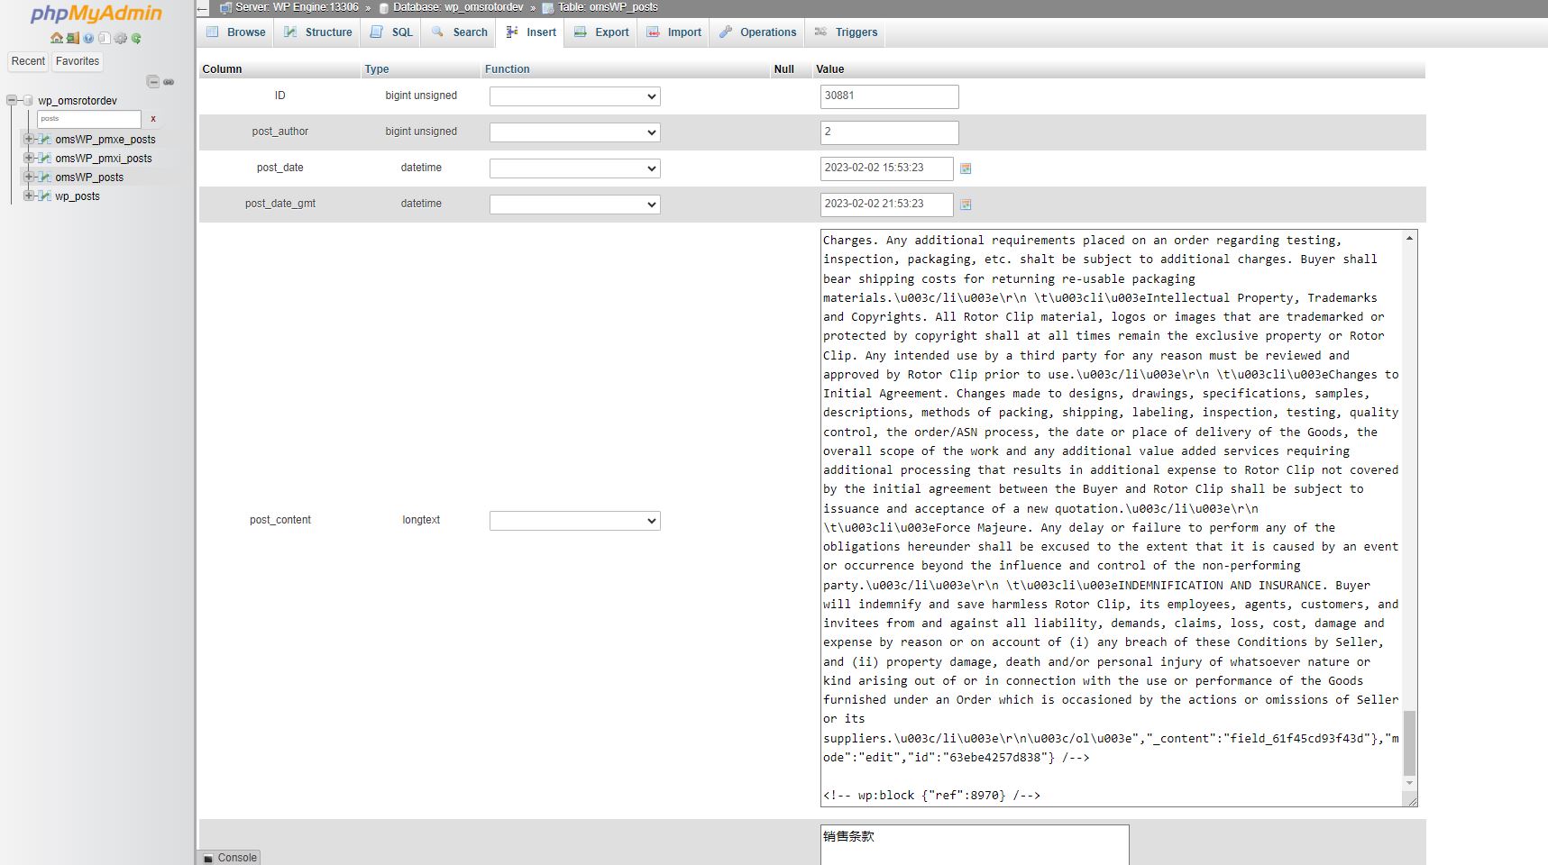Expand the omsWP_posts table node
The height and width of the screenshot is (865, 1548).
tap(28, 177)
